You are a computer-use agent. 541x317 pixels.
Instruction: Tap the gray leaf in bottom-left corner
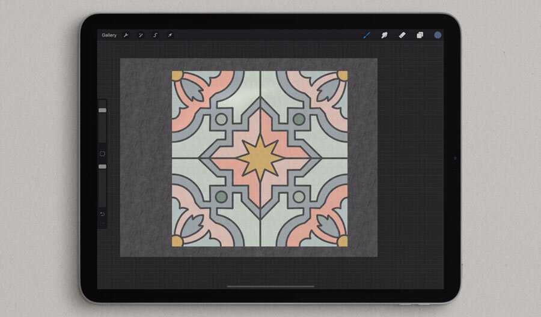pos(192,226)
